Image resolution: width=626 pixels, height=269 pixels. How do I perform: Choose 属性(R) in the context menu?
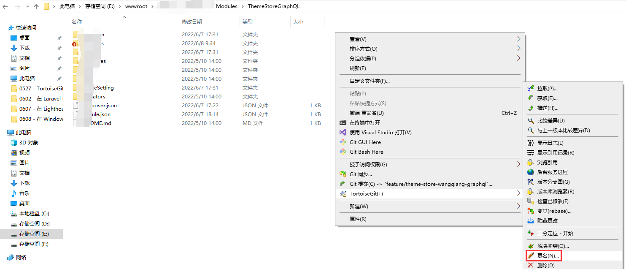click(x=358, y=219)
